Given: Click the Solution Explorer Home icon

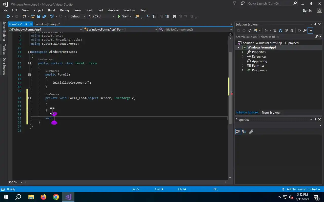Looking at the screenshot, I should coord(250,31).
